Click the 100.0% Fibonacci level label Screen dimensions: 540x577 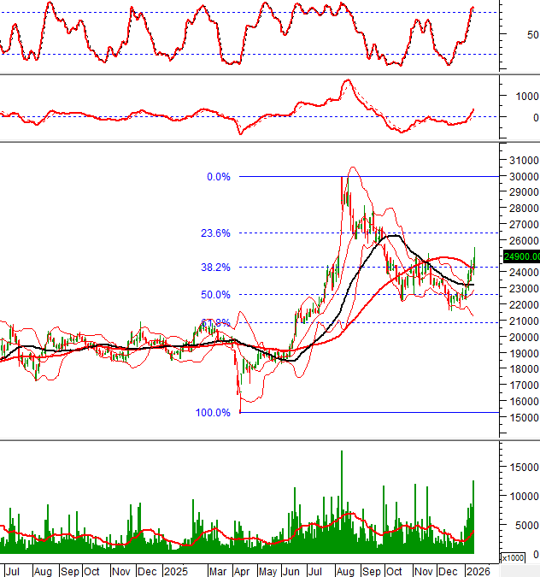[214, 413]
